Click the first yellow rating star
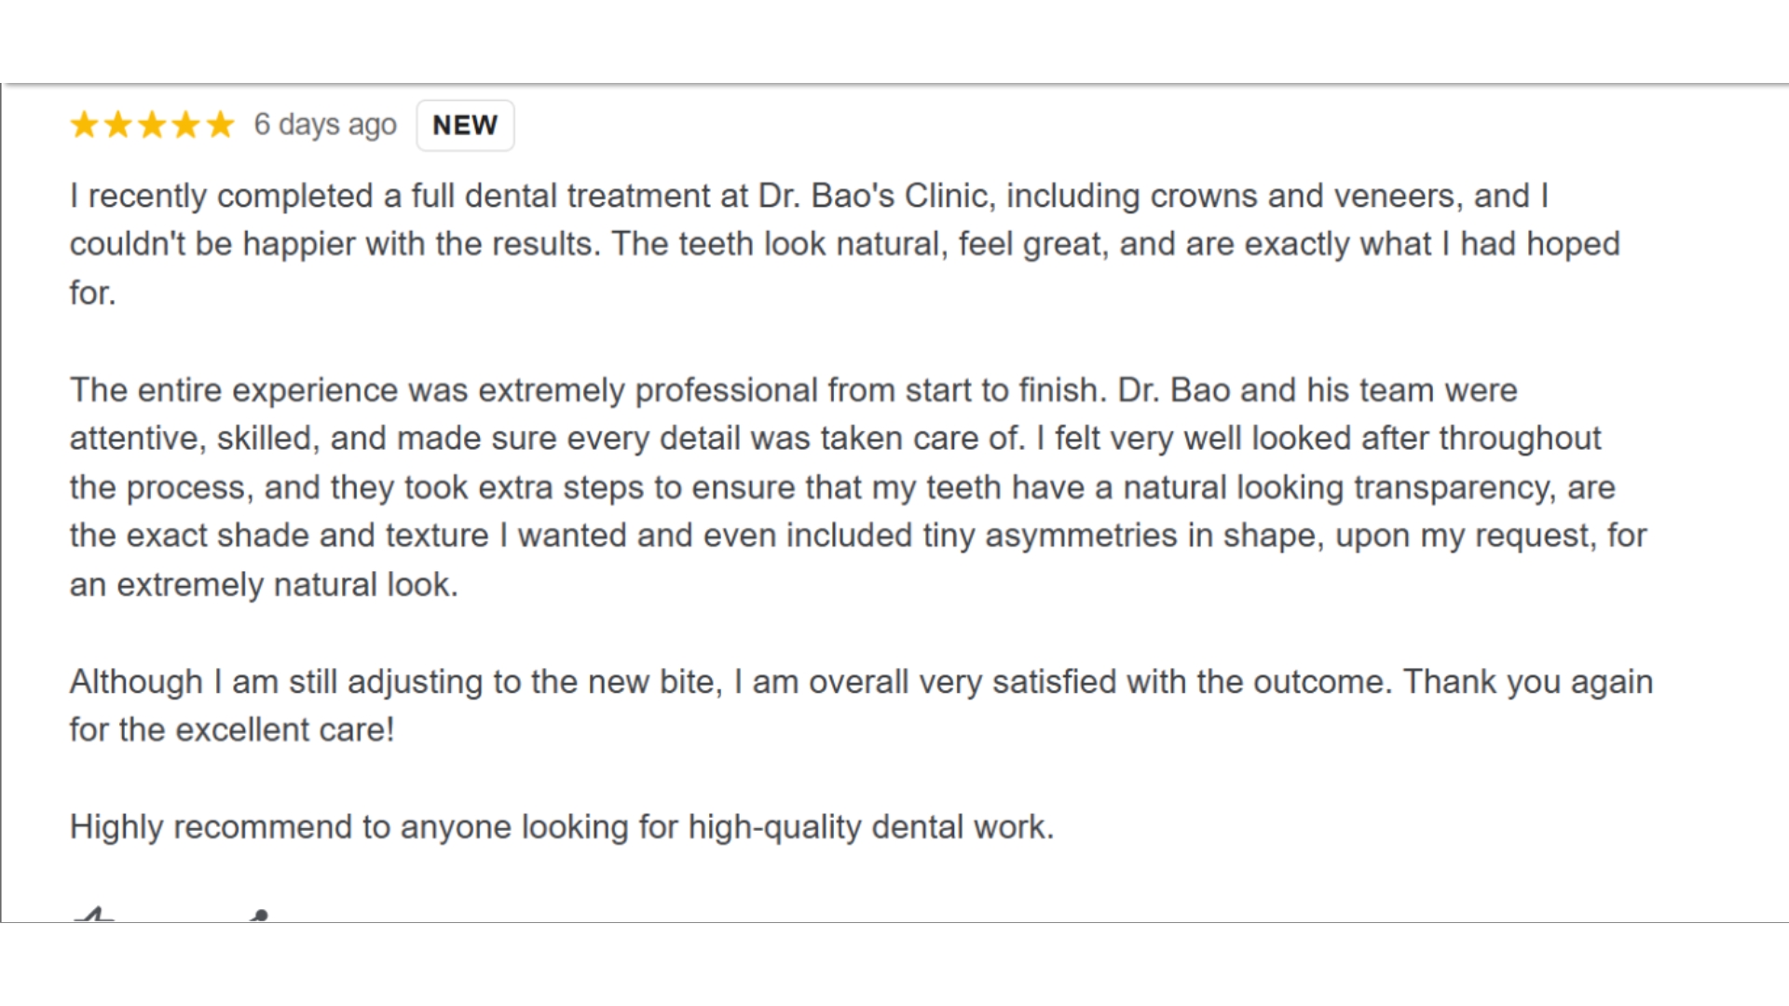Image resolution: width=1789 pixels, height=1006 pixels. 84,125
